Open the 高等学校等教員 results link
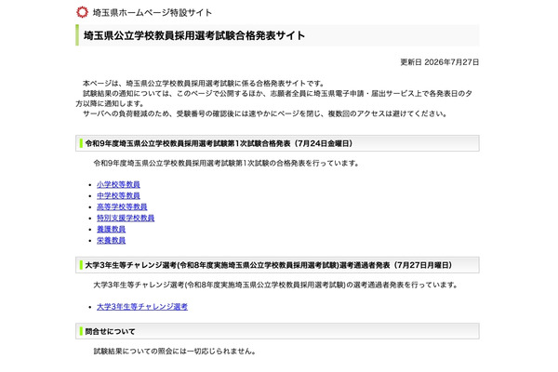The image size is (558, 372). [122, 206]
